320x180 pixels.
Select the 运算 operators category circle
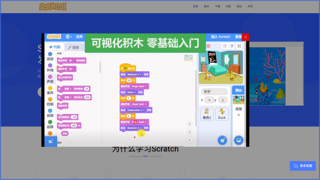50,122
